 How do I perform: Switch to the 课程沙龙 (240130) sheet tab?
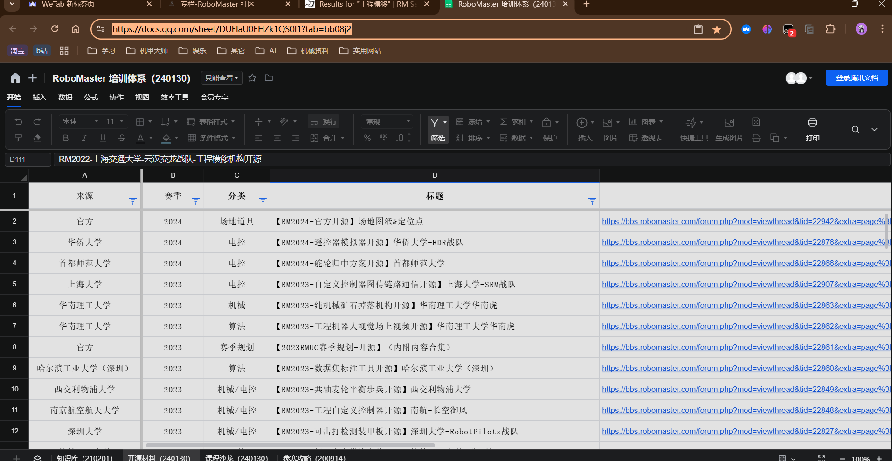click(x=236, y=458)
